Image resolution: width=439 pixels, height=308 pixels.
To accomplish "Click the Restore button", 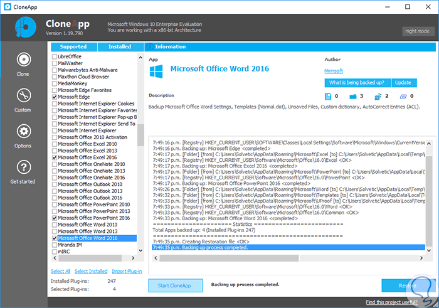I will coord(408,285).
